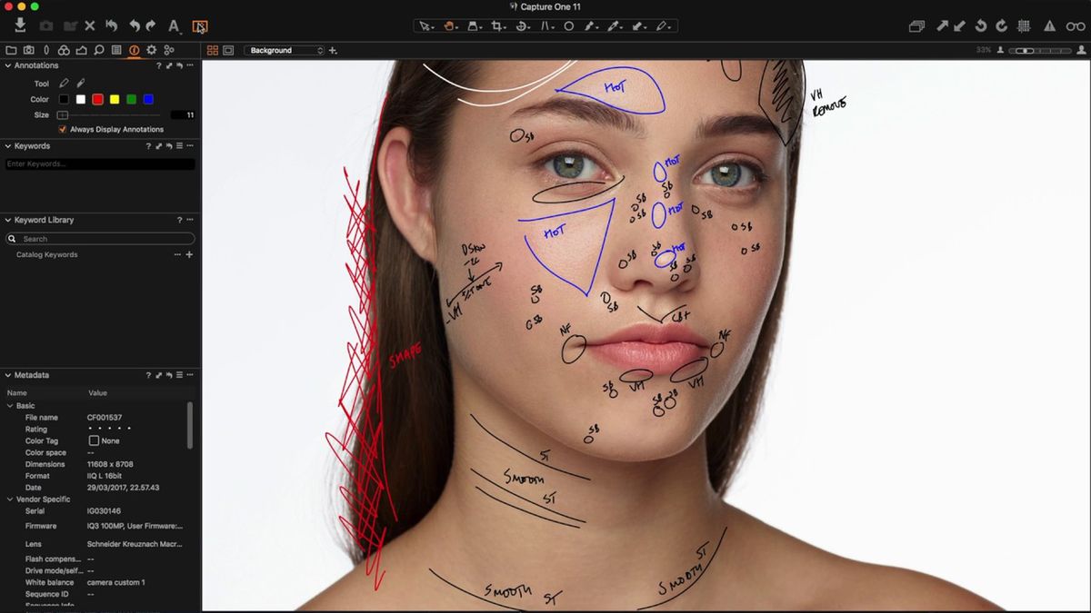Open the Keywords panel action menu
The height and width of the screenshot is (613, 1091).
(x=190, y=145)
